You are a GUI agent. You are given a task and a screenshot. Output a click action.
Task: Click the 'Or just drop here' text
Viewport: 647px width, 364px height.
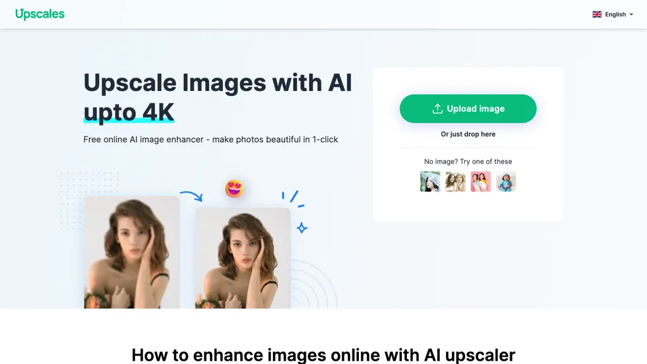point(468,134)
